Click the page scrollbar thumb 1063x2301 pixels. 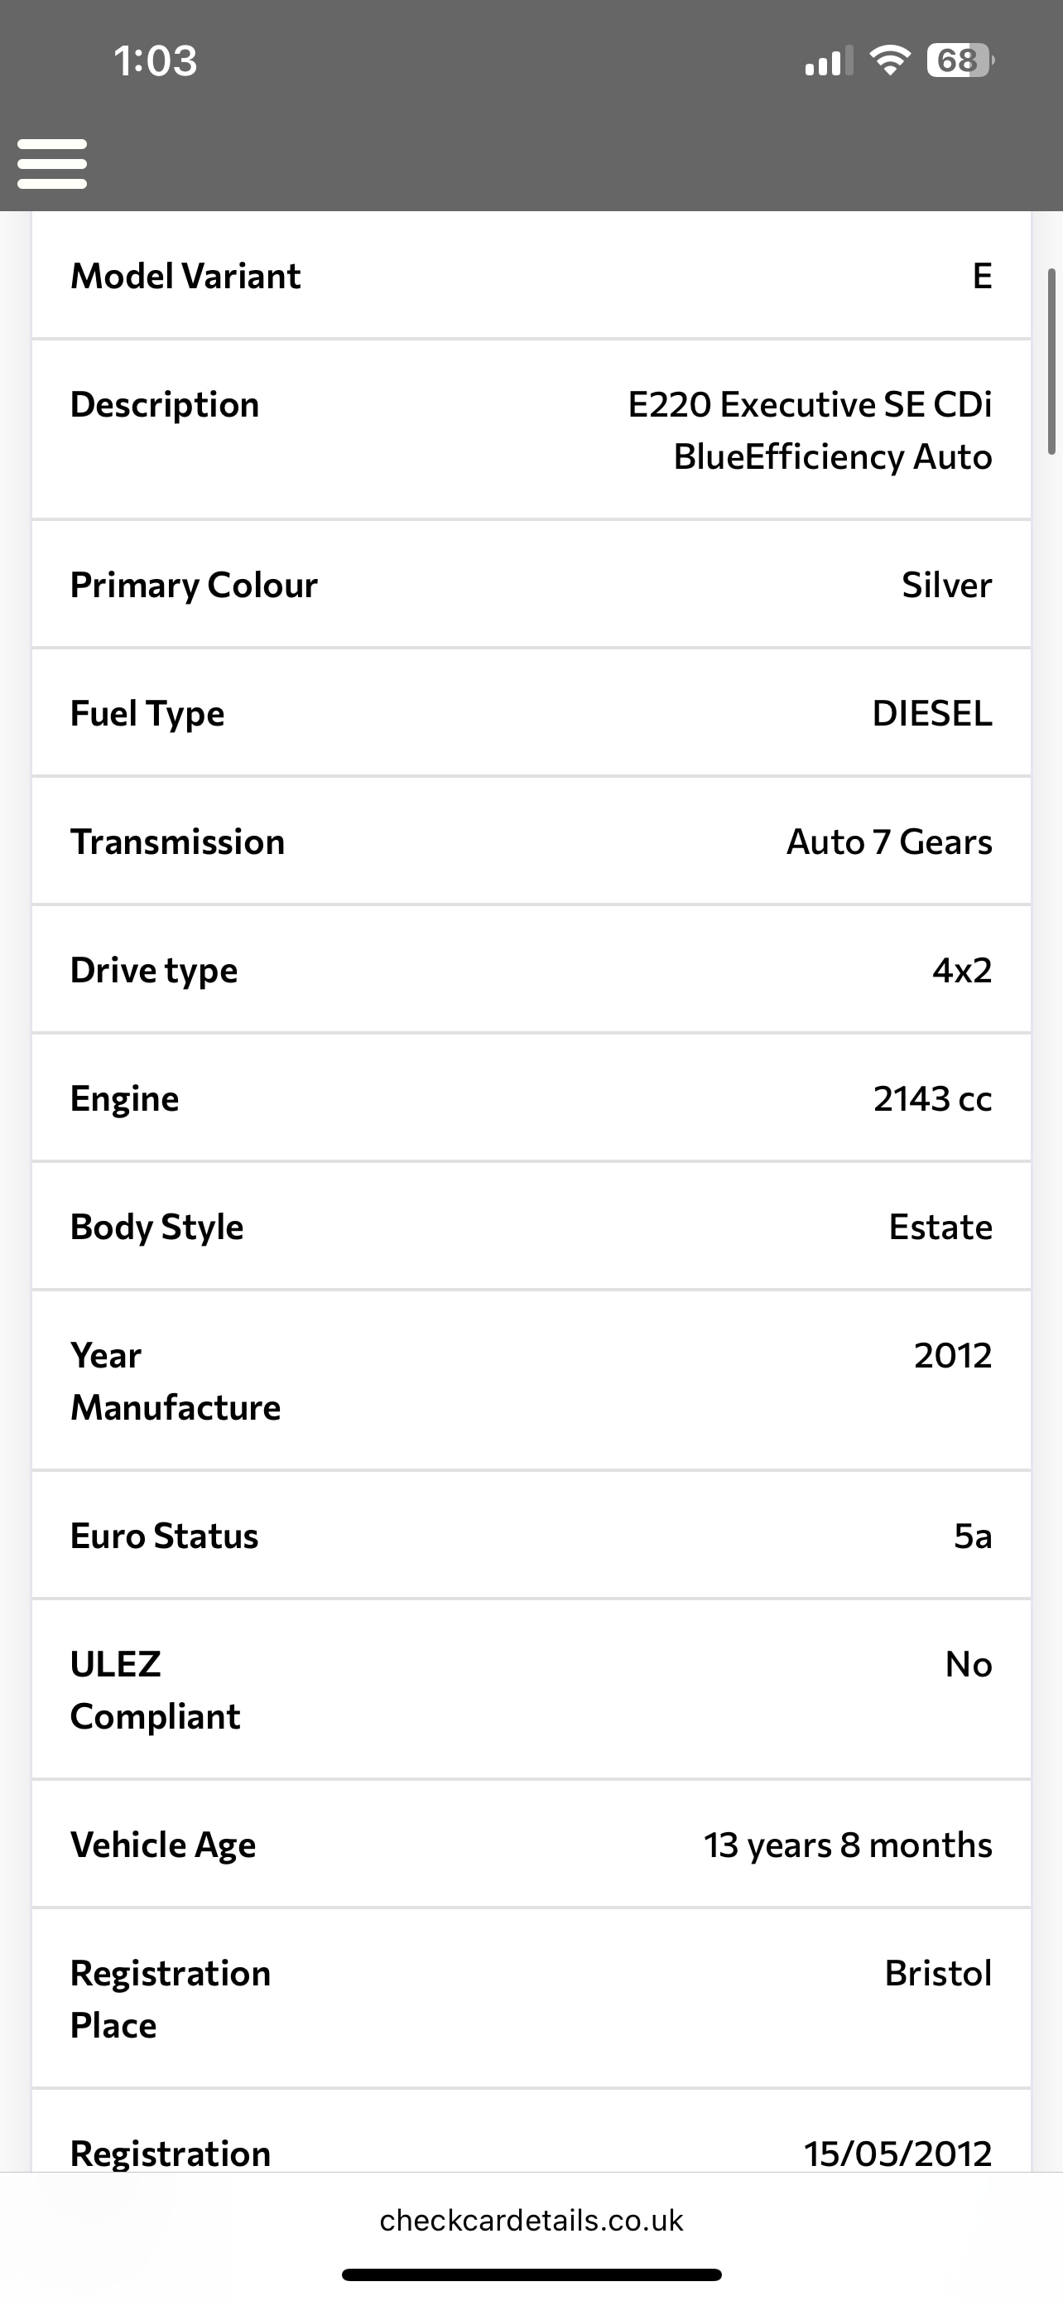[1052, 362]
